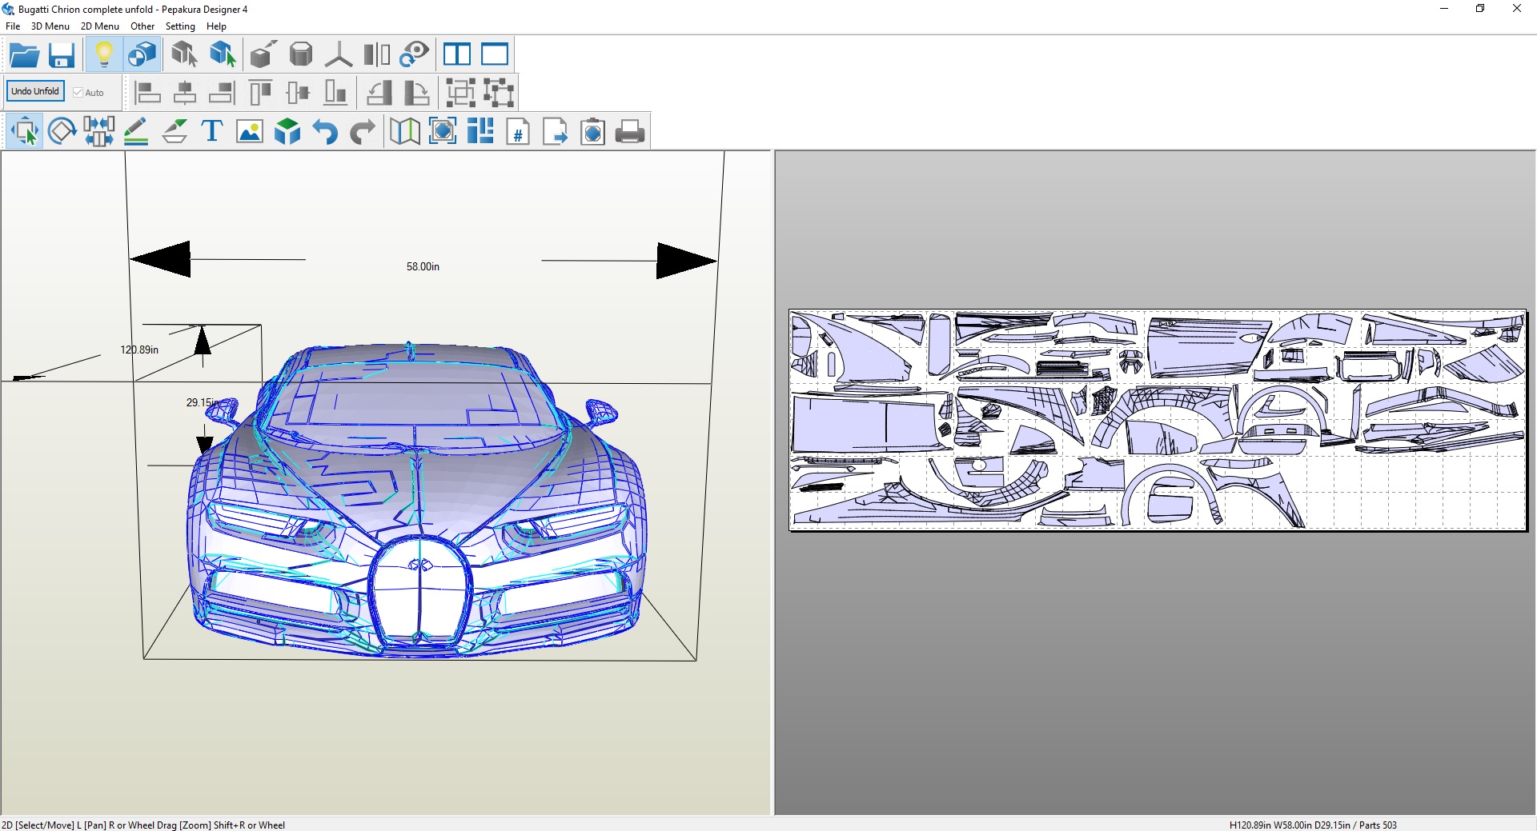The height and width of the screenshot is (831, 1537).
Task: Open the Help menu
Action: pyautogui.click(x=216, y=26)
